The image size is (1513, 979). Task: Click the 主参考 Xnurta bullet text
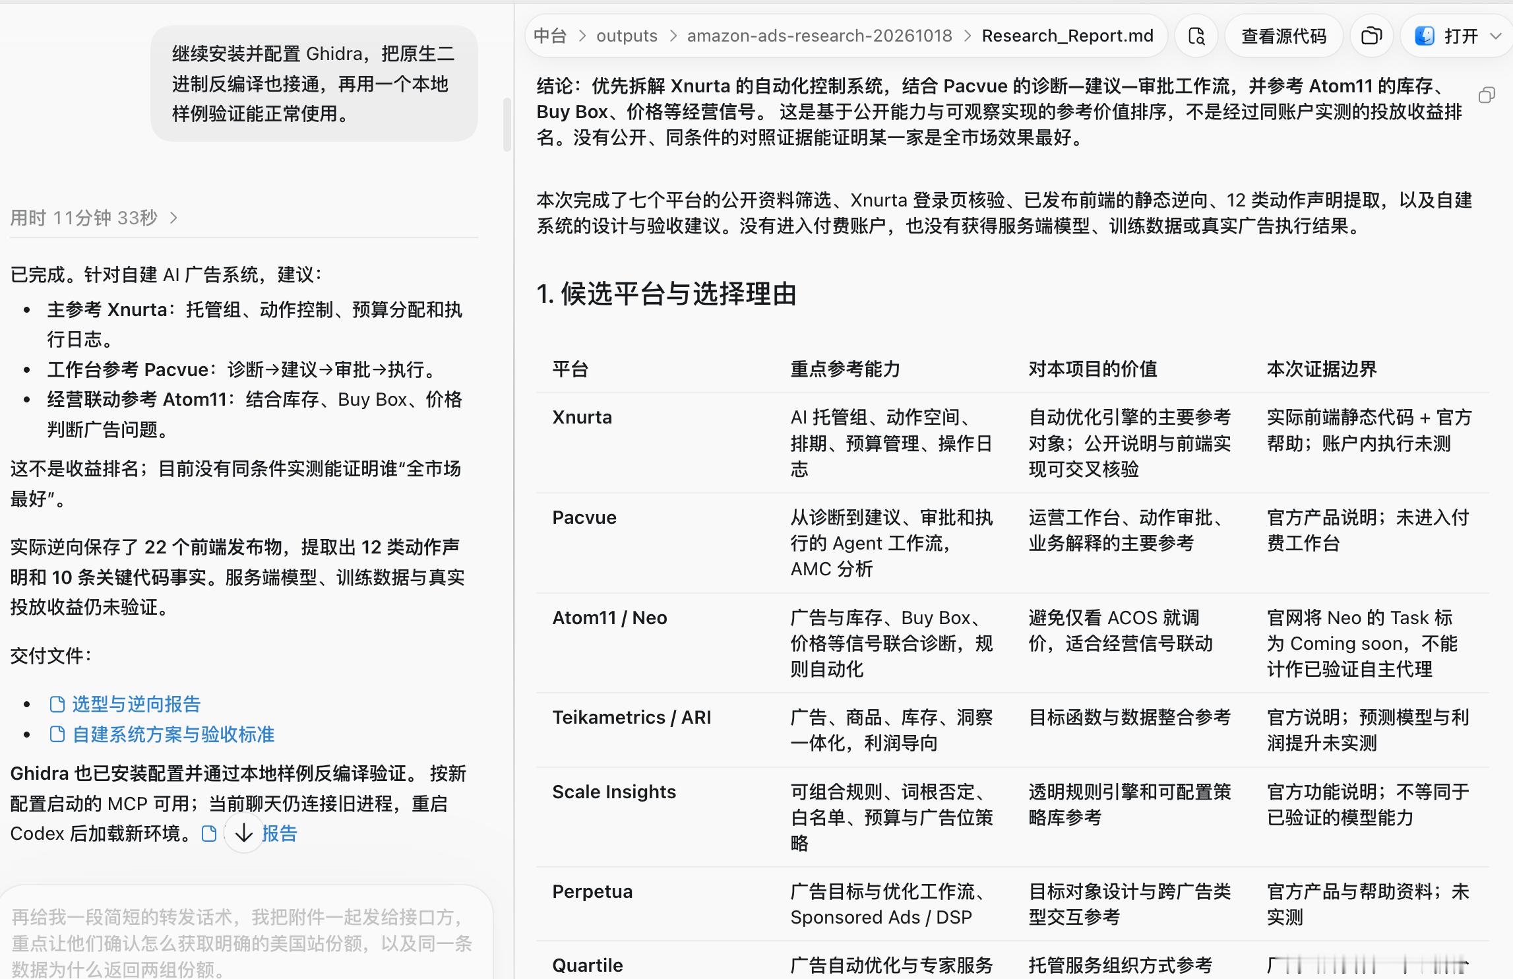tap(255, 325)
